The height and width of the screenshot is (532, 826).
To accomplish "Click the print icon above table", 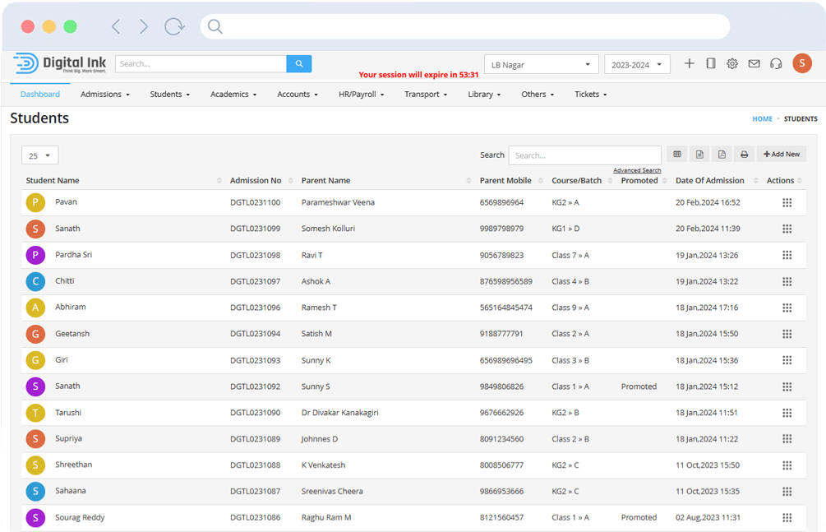I will 744,155.
